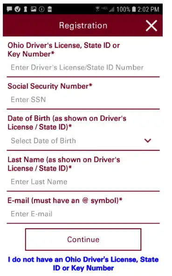Tap the Continue button

coord(83,240)
